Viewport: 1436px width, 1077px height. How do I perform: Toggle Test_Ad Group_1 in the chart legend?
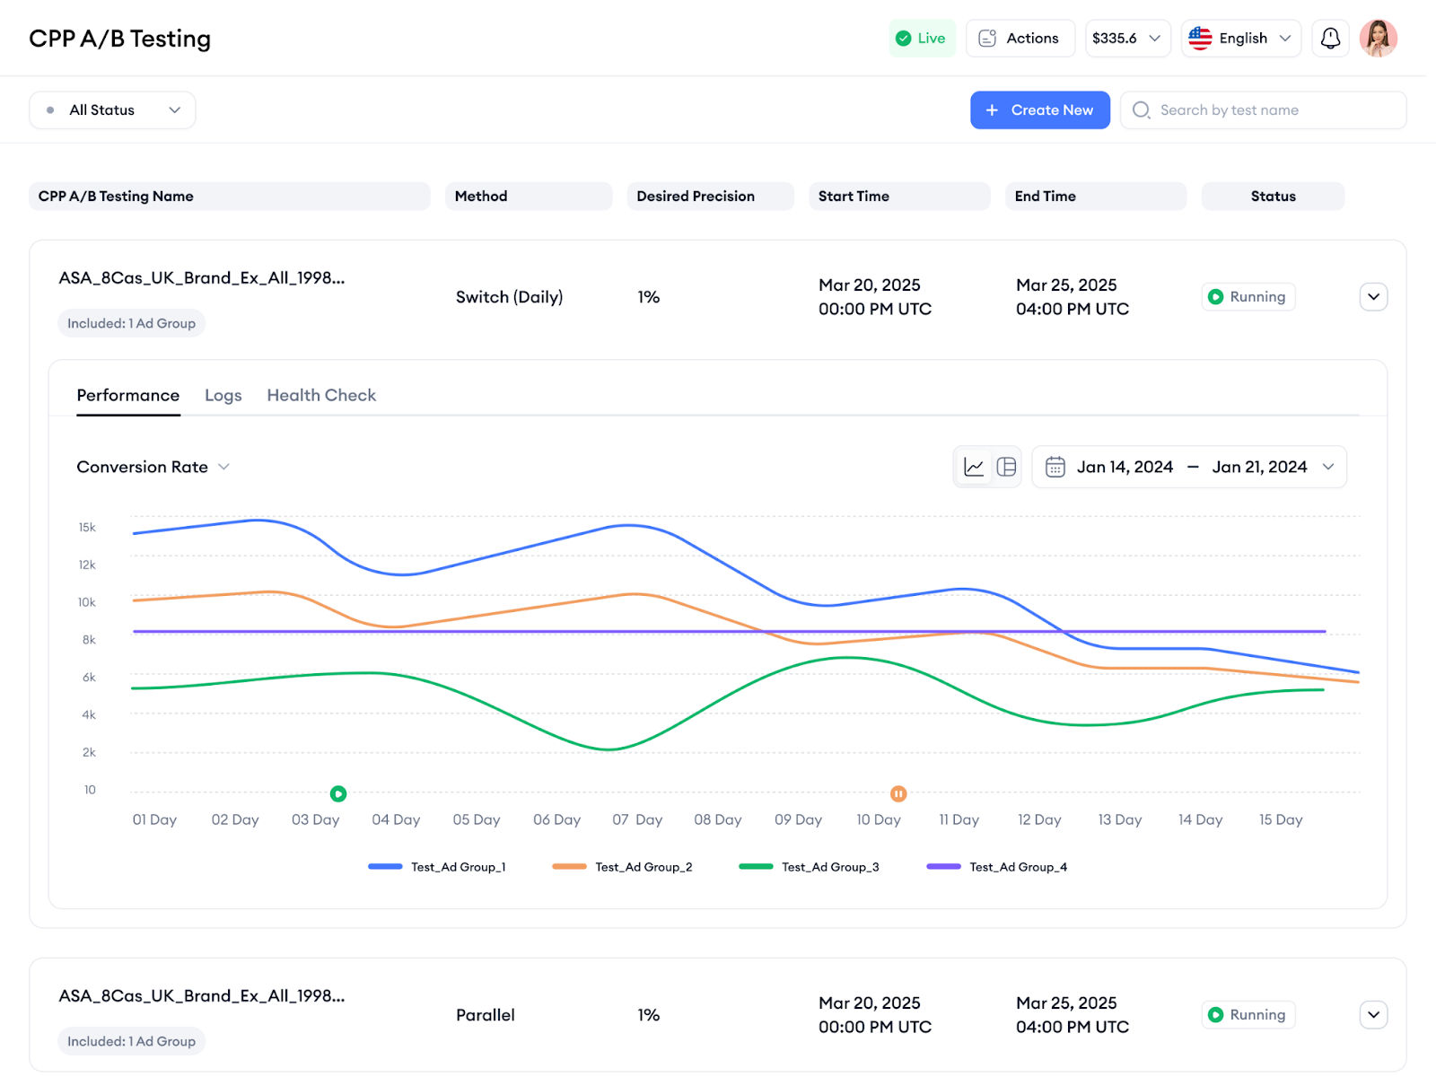437,867
